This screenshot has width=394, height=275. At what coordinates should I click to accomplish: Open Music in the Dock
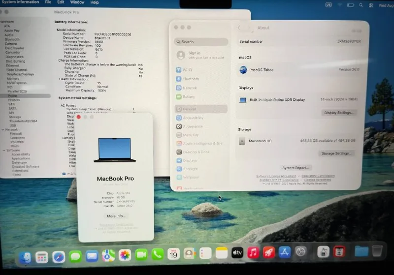point(253,252)
